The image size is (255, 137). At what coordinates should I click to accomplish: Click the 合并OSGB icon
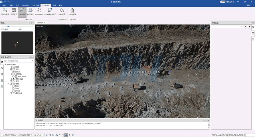point(39,11)
